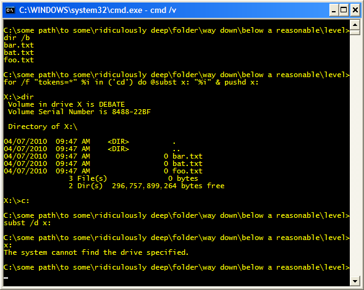Screen dimensions: 364x290
Task: Click the 'X:\>c:' prompt line
Action: click(x=17, y=201)
